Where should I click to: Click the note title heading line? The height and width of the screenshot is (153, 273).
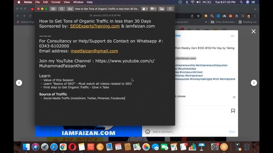tap(95, 21)
